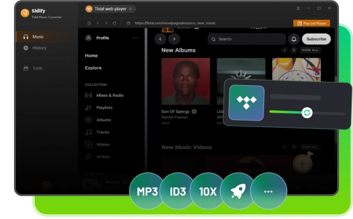Open Albums collection
This screenshot has height=219, width=353.
click(x=98, y=120)
